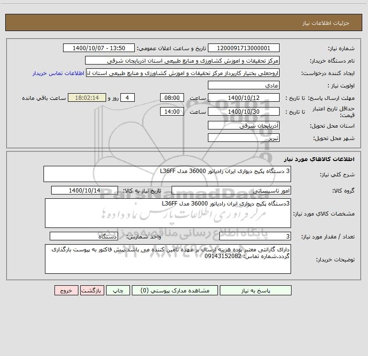Open 'مشاهده مدارک پیوستی (0)' attachments button
Viewport: 368px width, 356px height.
point(175,291)
